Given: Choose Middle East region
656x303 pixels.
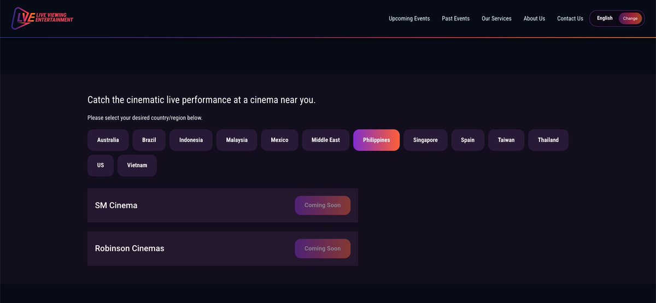Looking at the screenshot, I should pyautogui.click(x=326, y=140).
